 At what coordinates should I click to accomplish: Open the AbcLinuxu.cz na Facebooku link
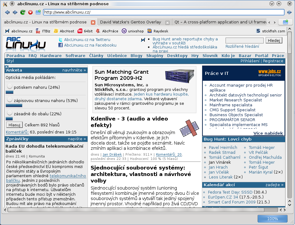[90, 45]
